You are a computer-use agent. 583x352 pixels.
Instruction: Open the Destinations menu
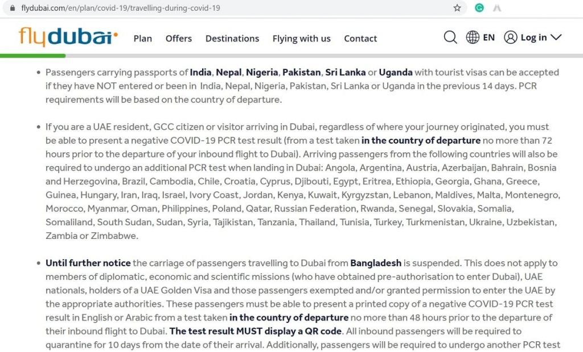coord(232,38)
